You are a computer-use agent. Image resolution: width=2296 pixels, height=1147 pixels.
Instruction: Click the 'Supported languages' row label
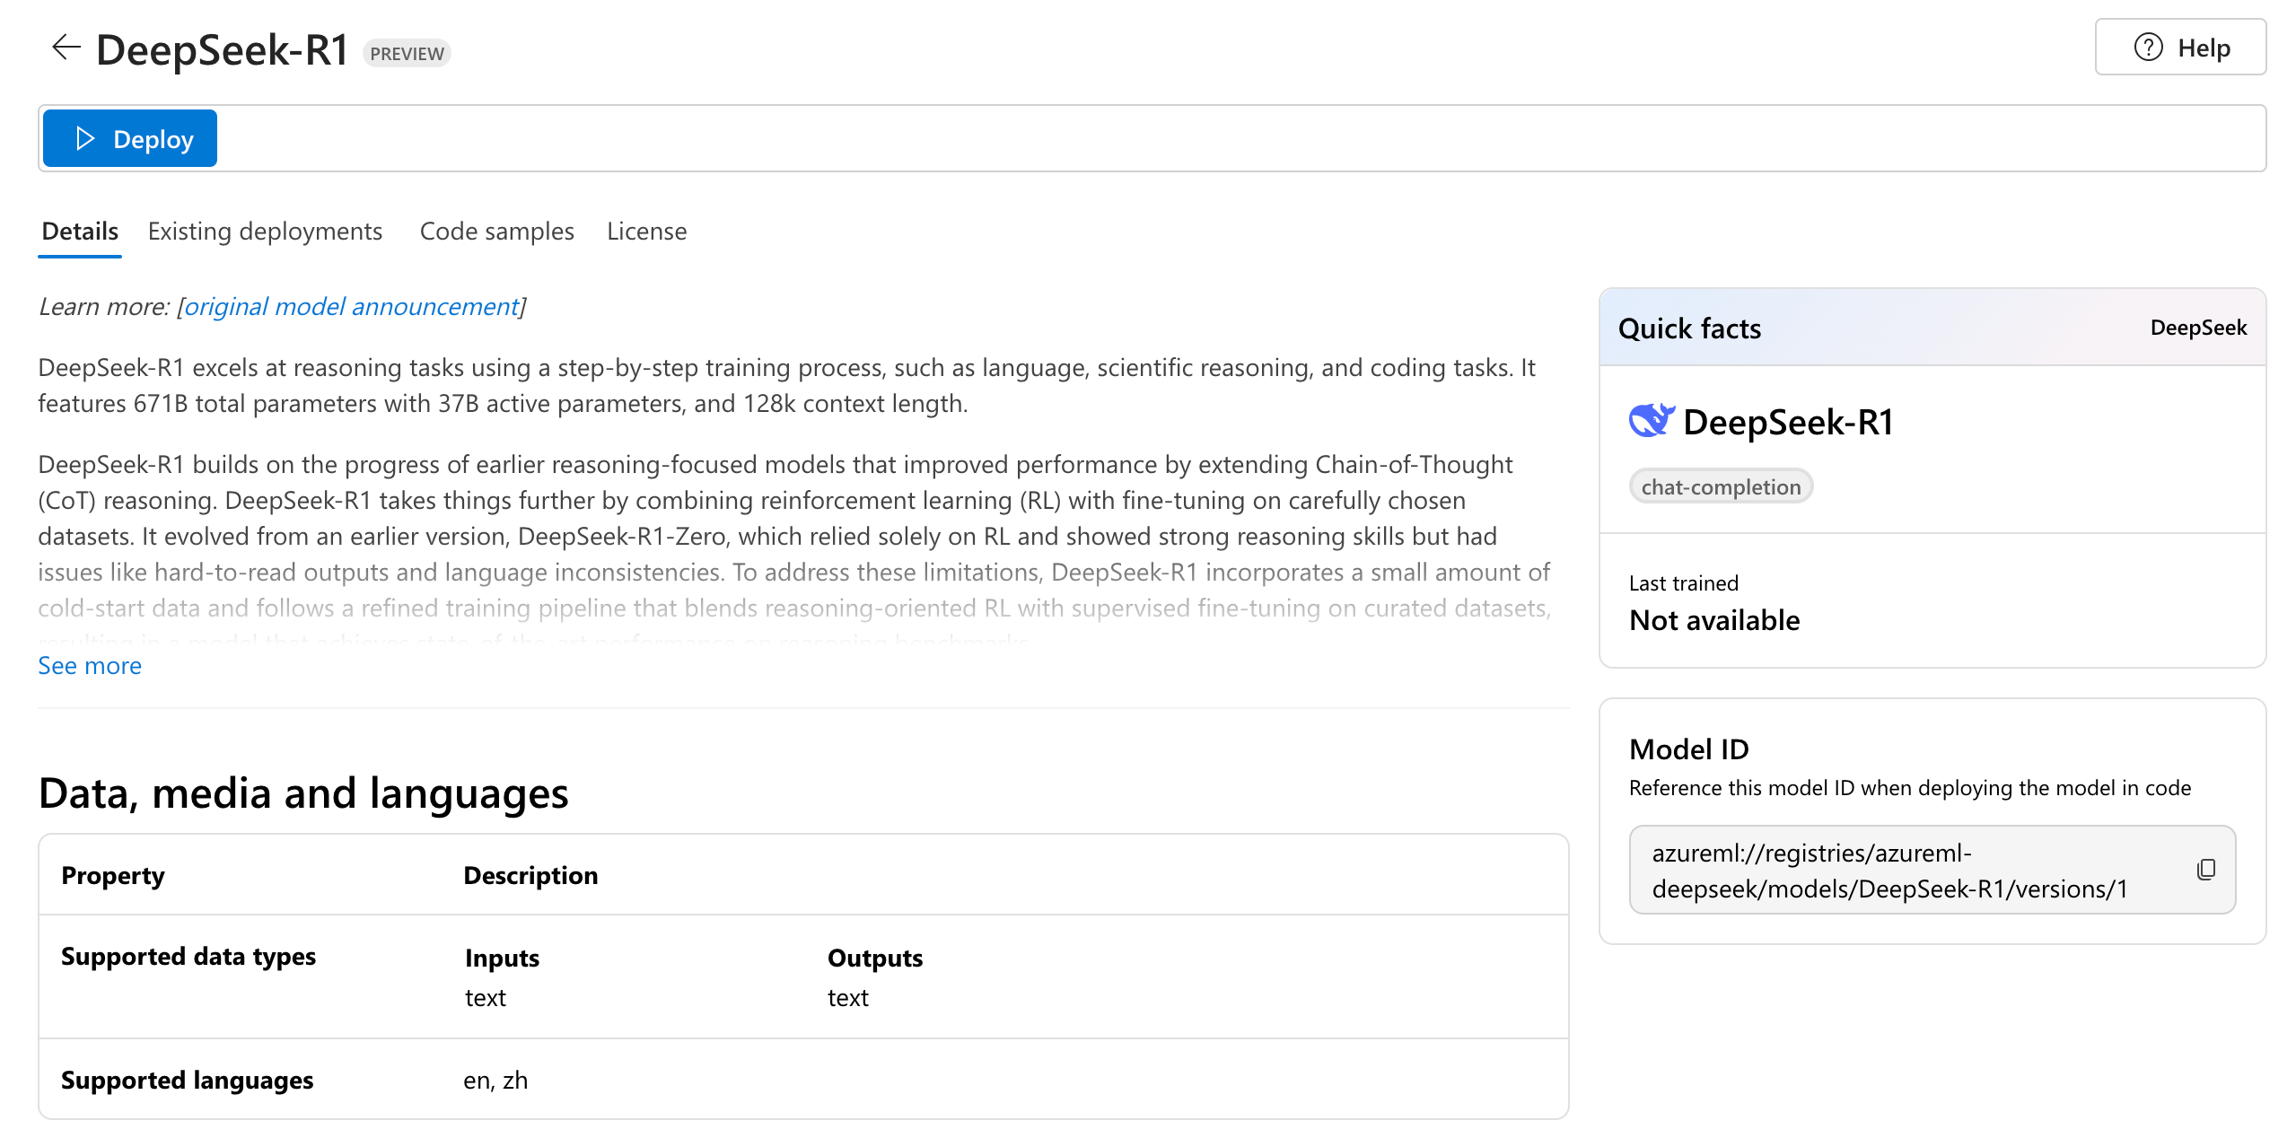188,1081
